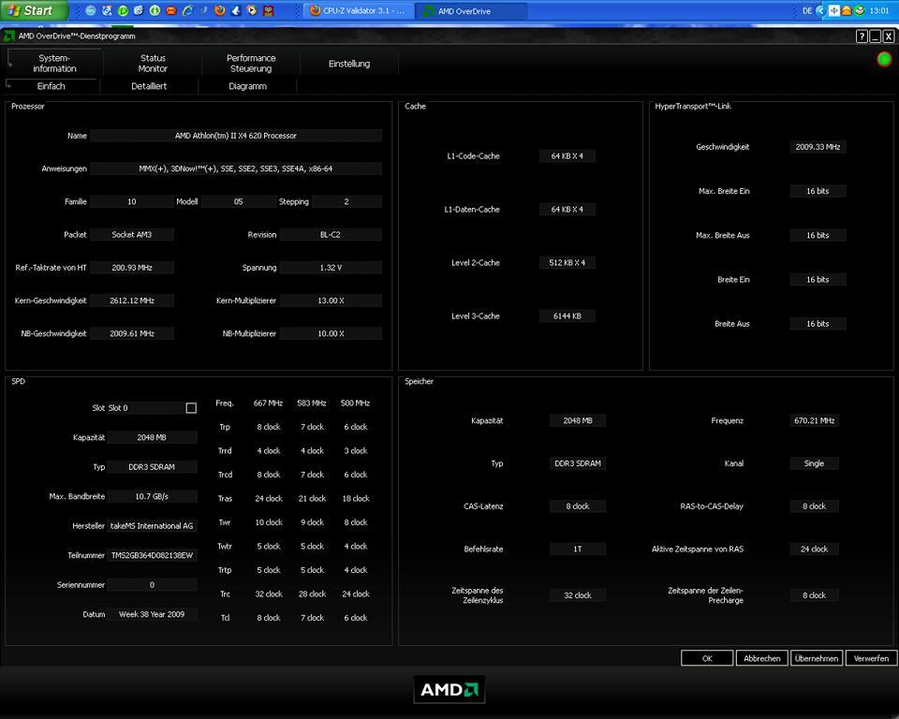Open the Einstellung tab

[x=349, y=63]
